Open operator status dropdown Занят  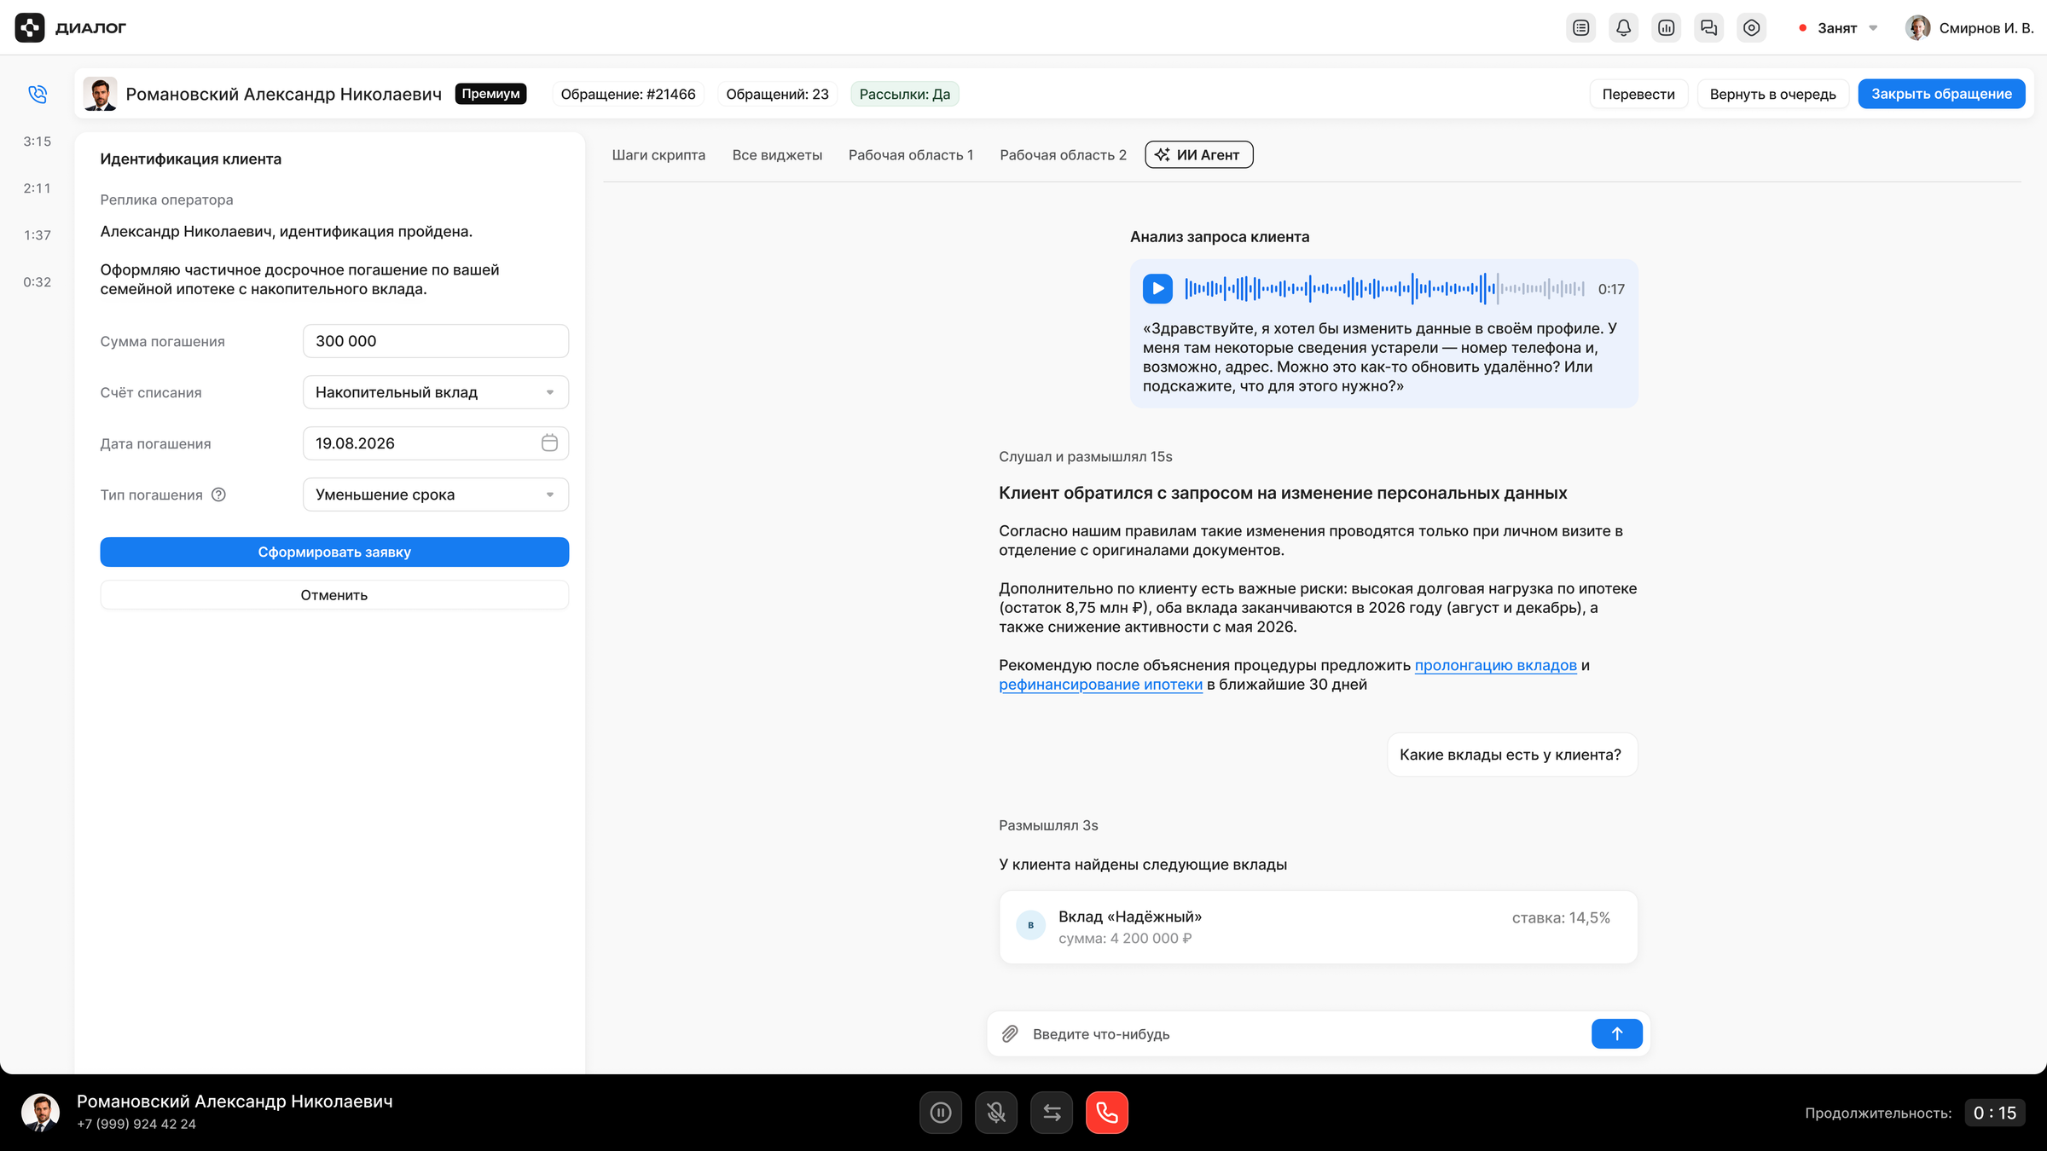(x=1839, y=28)
